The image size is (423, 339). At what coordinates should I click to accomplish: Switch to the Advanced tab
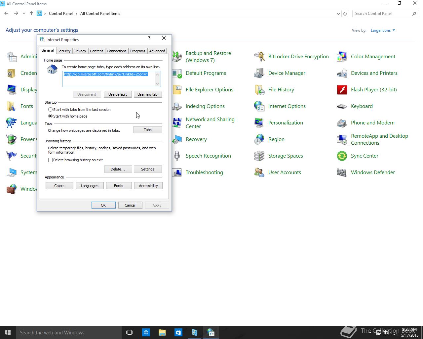[157, 51]
